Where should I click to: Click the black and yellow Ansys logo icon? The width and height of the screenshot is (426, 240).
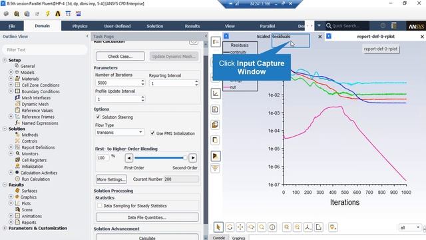click(58, 13)
